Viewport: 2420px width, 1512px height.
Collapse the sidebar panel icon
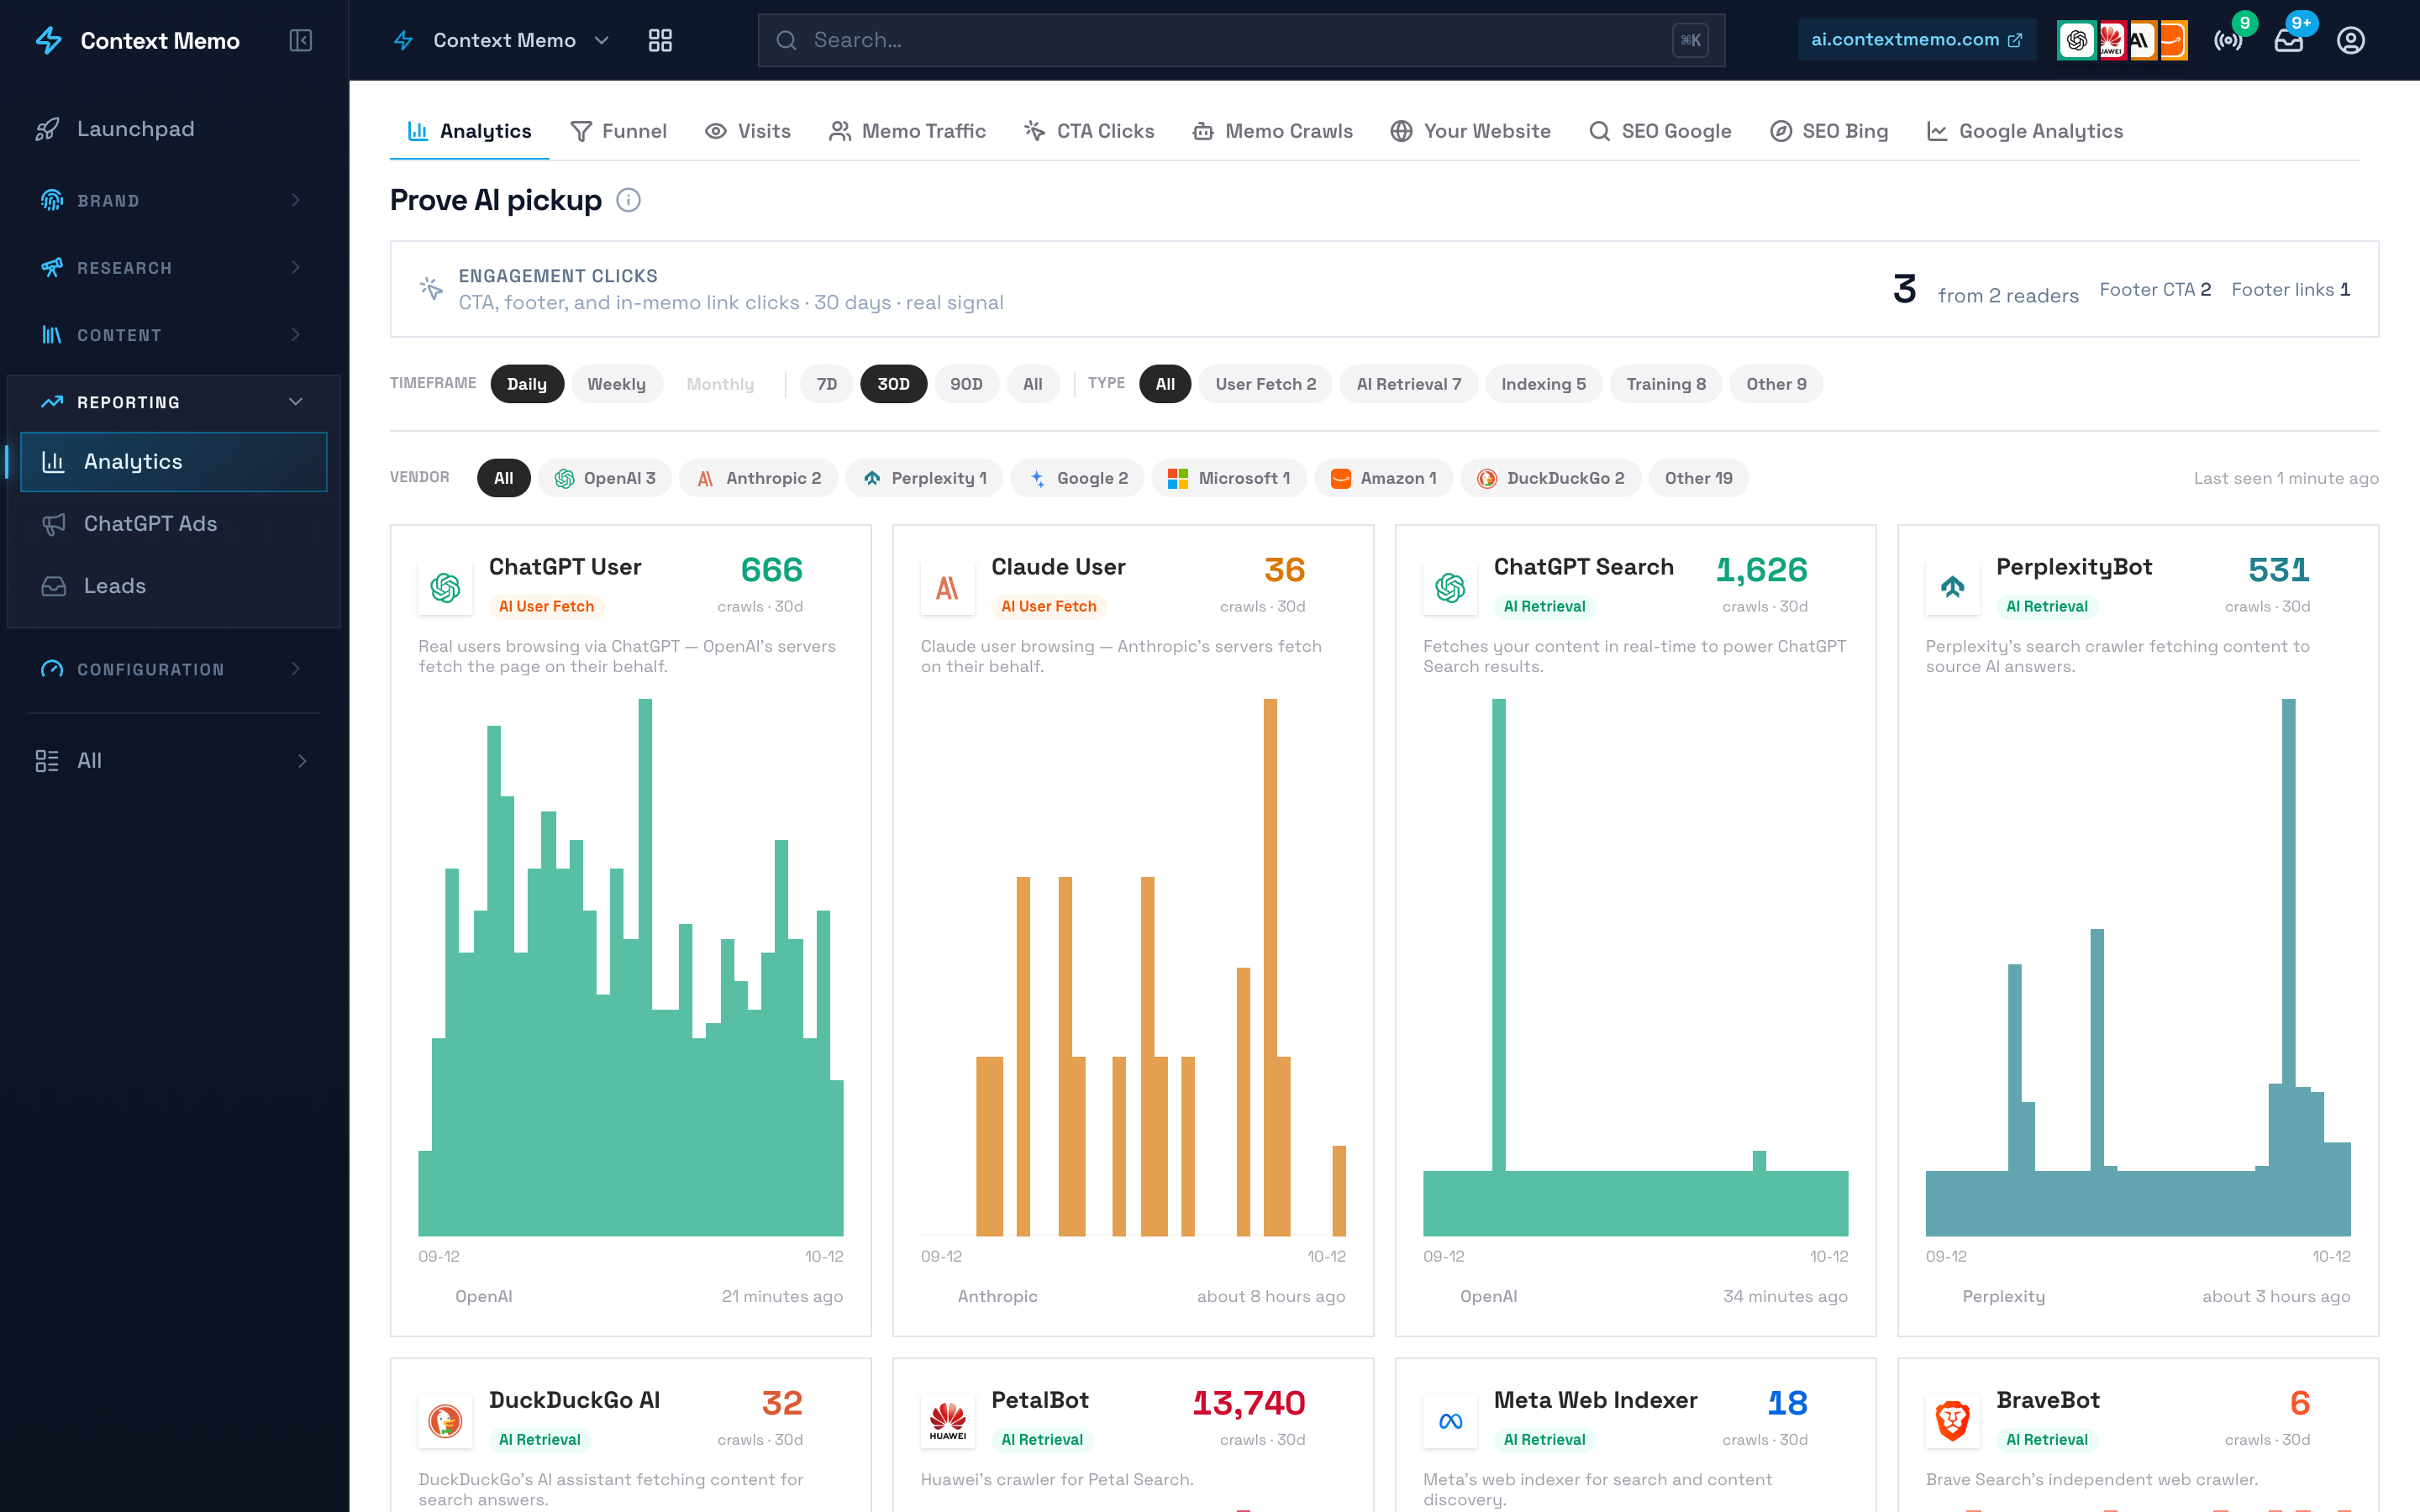click(300, 40)
